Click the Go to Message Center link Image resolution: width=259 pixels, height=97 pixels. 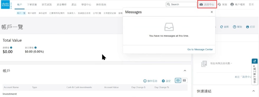[x=200, y=50]
